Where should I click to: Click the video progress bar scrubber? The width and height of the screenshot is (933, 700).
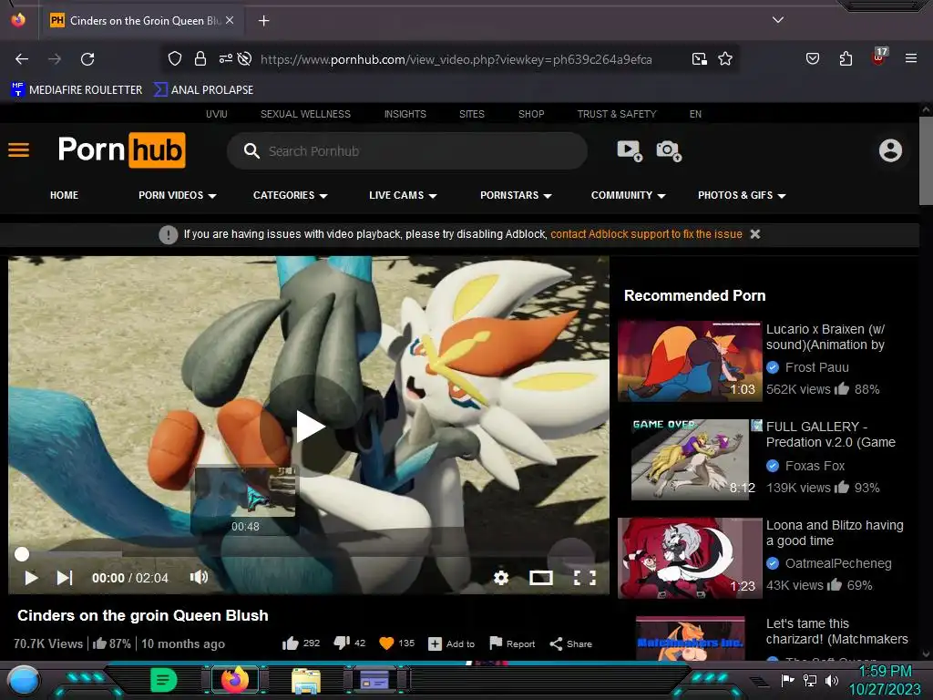coord(22,554)
